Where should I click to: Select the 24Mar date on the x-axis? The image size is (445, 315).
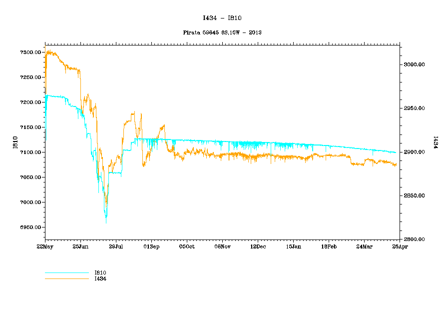click(x=364, y=246)
